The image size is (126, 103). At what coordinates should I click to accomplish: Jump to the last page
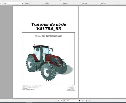pyautogui.click(x=83, y=101)
